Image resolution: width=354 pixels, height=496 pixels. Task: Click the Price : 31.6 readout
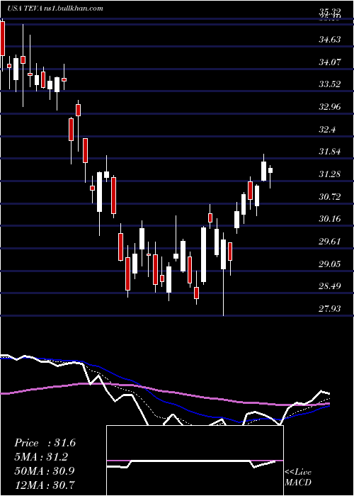click(x=45, y=443)
